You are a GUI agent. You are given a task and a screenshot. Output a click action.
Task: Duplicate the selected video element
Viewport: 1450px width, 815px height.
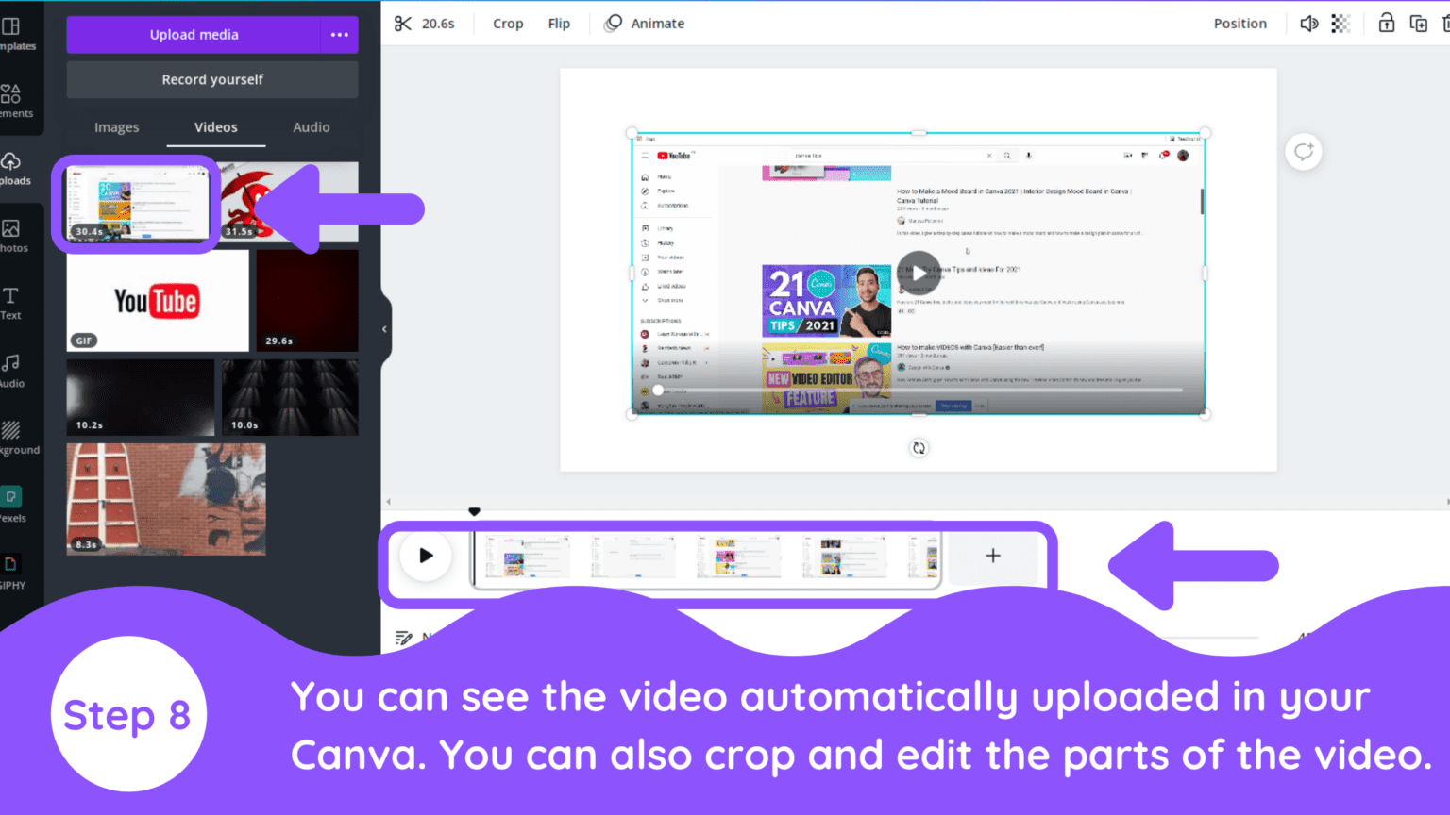(1418, 24)
